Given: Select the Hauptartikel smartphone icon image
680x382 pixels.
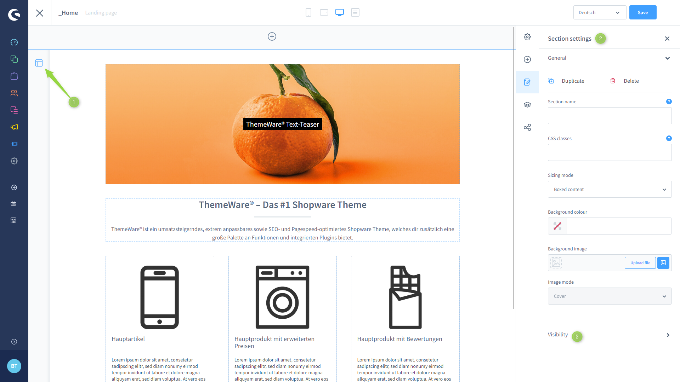Looking at the screenshot, I should [160, 297].
